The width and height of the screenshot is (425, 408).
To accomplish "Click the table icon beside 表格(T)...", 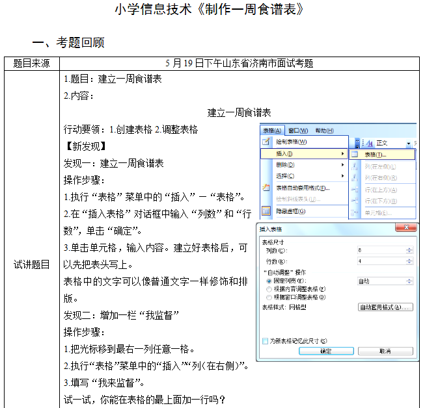I will coord(355,155).
